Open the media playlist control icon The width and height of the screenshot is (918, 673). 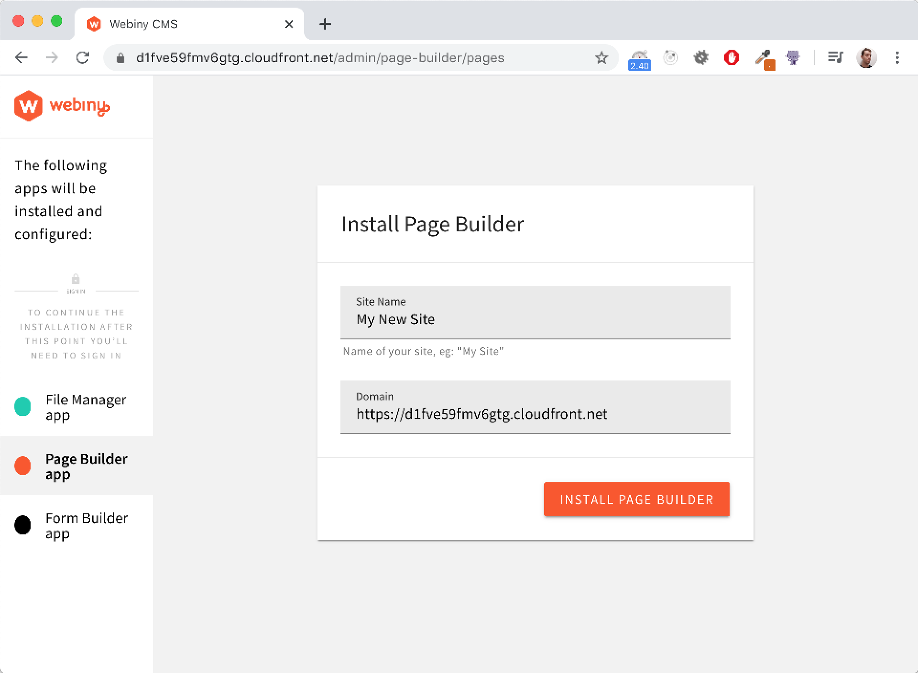coord(835,58)
